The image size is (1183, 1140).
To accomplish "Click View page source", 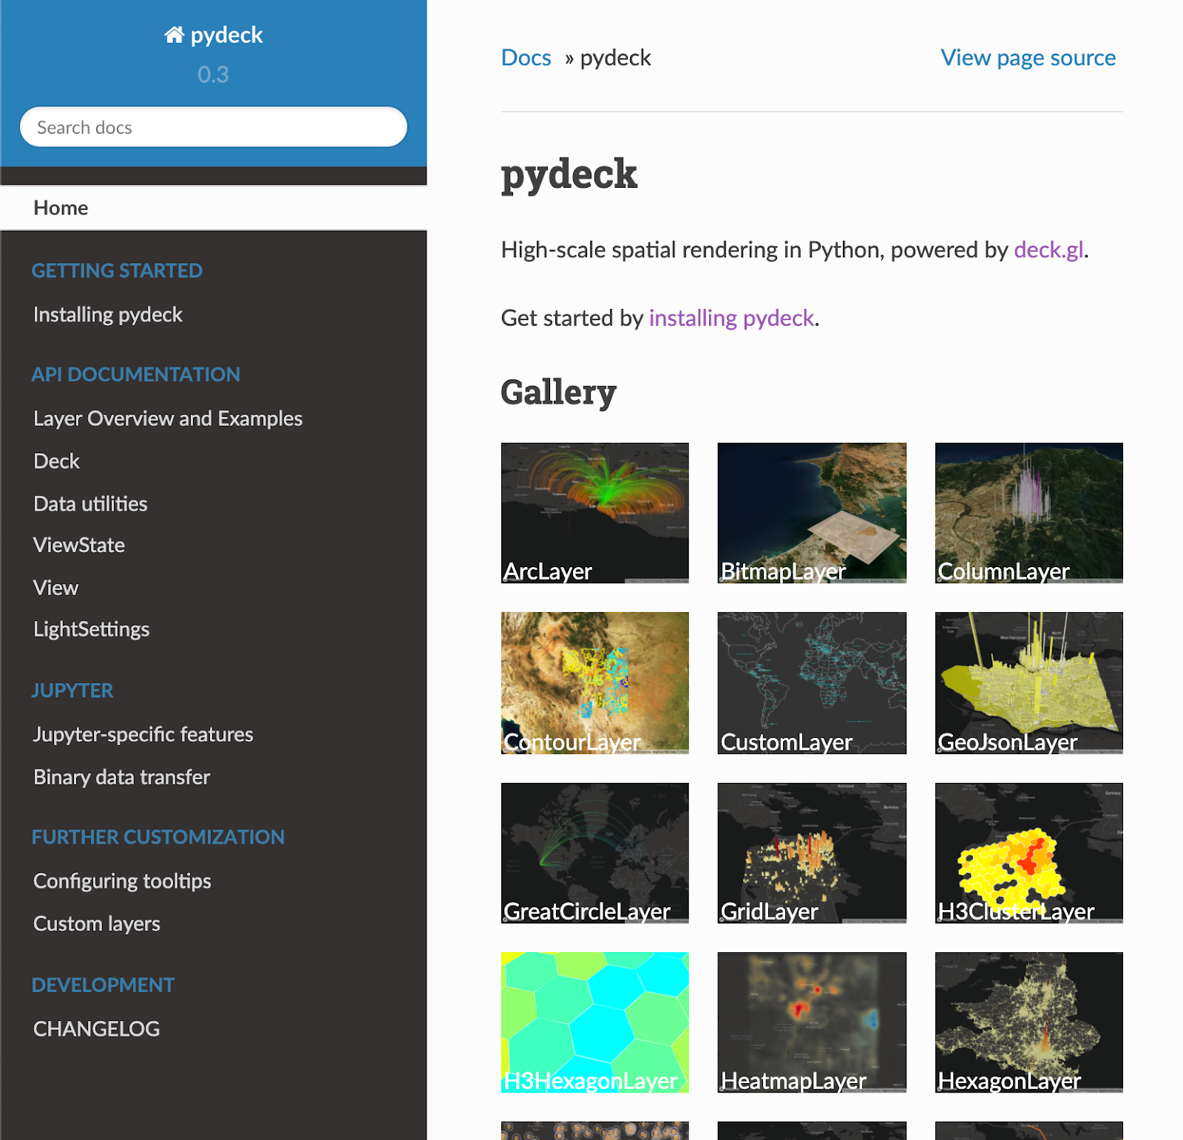I will pos(1027,57).
